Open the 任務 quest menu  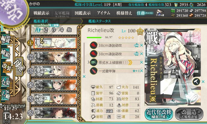pyautogui.click(x=145, y=13)
